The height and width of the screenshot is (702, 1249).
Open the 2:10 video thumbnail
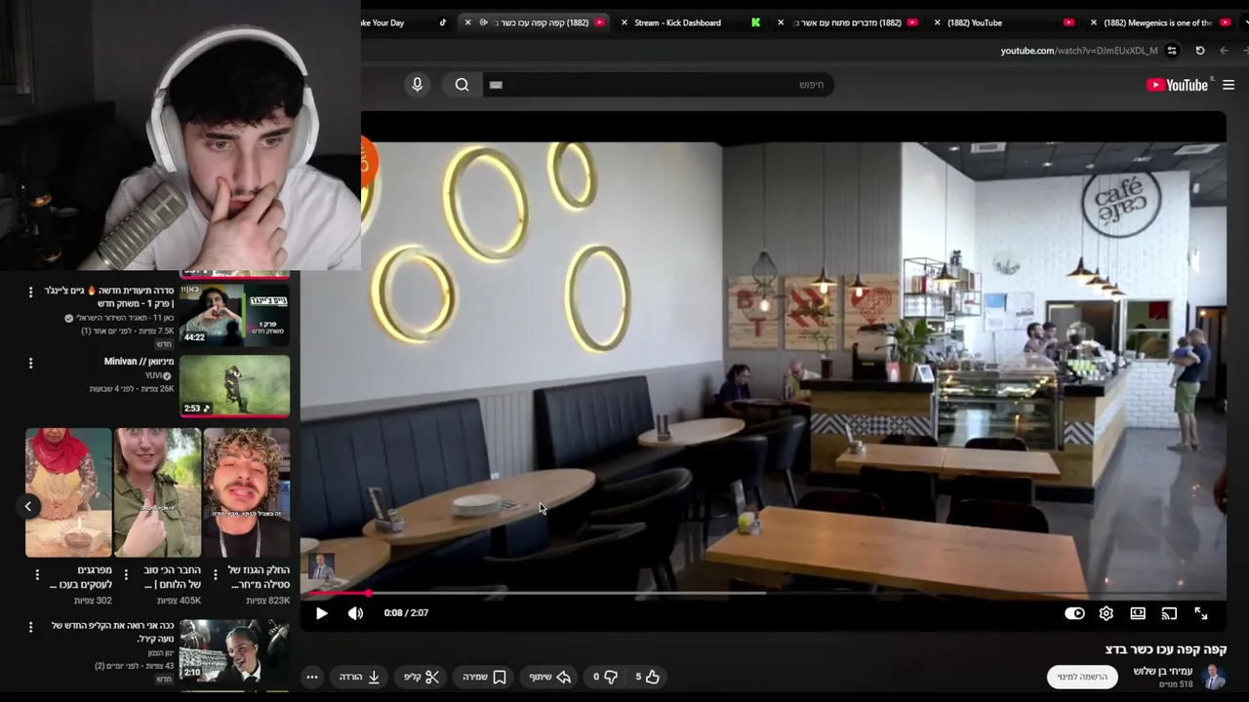[234, 650]
